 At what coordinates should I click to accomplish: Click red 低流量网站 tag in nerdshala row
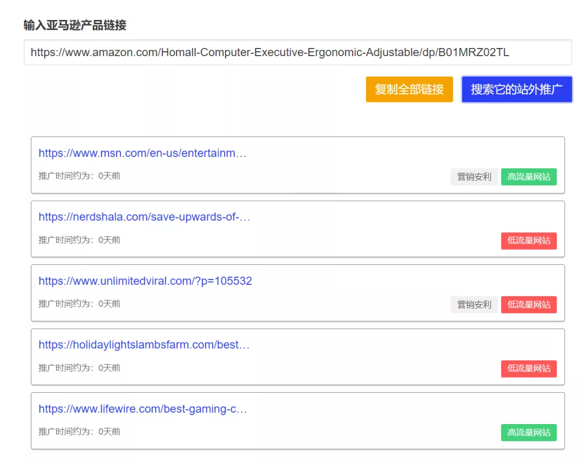coord(528,241)
